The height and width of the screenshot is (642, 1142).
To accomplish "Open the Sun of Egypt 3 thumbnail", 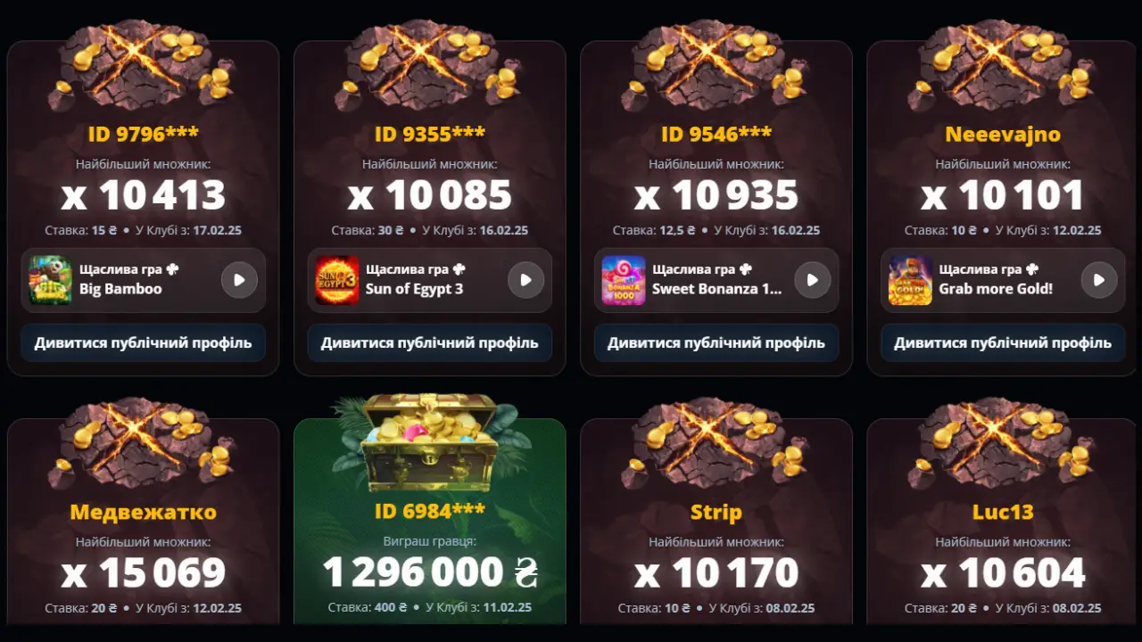I will [337, 280].
